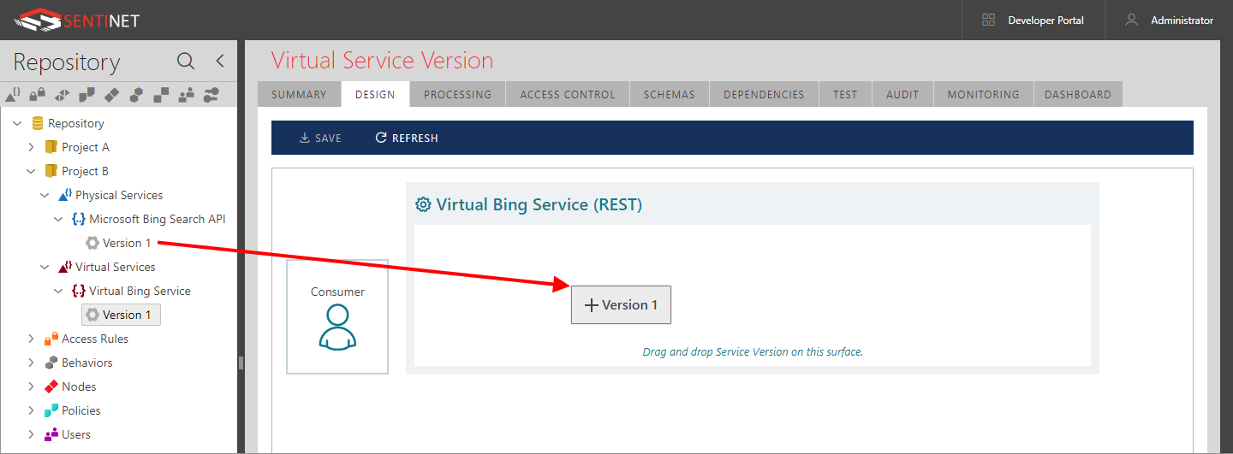
Task: Collapse the Physical Services node
Action: 45,195
